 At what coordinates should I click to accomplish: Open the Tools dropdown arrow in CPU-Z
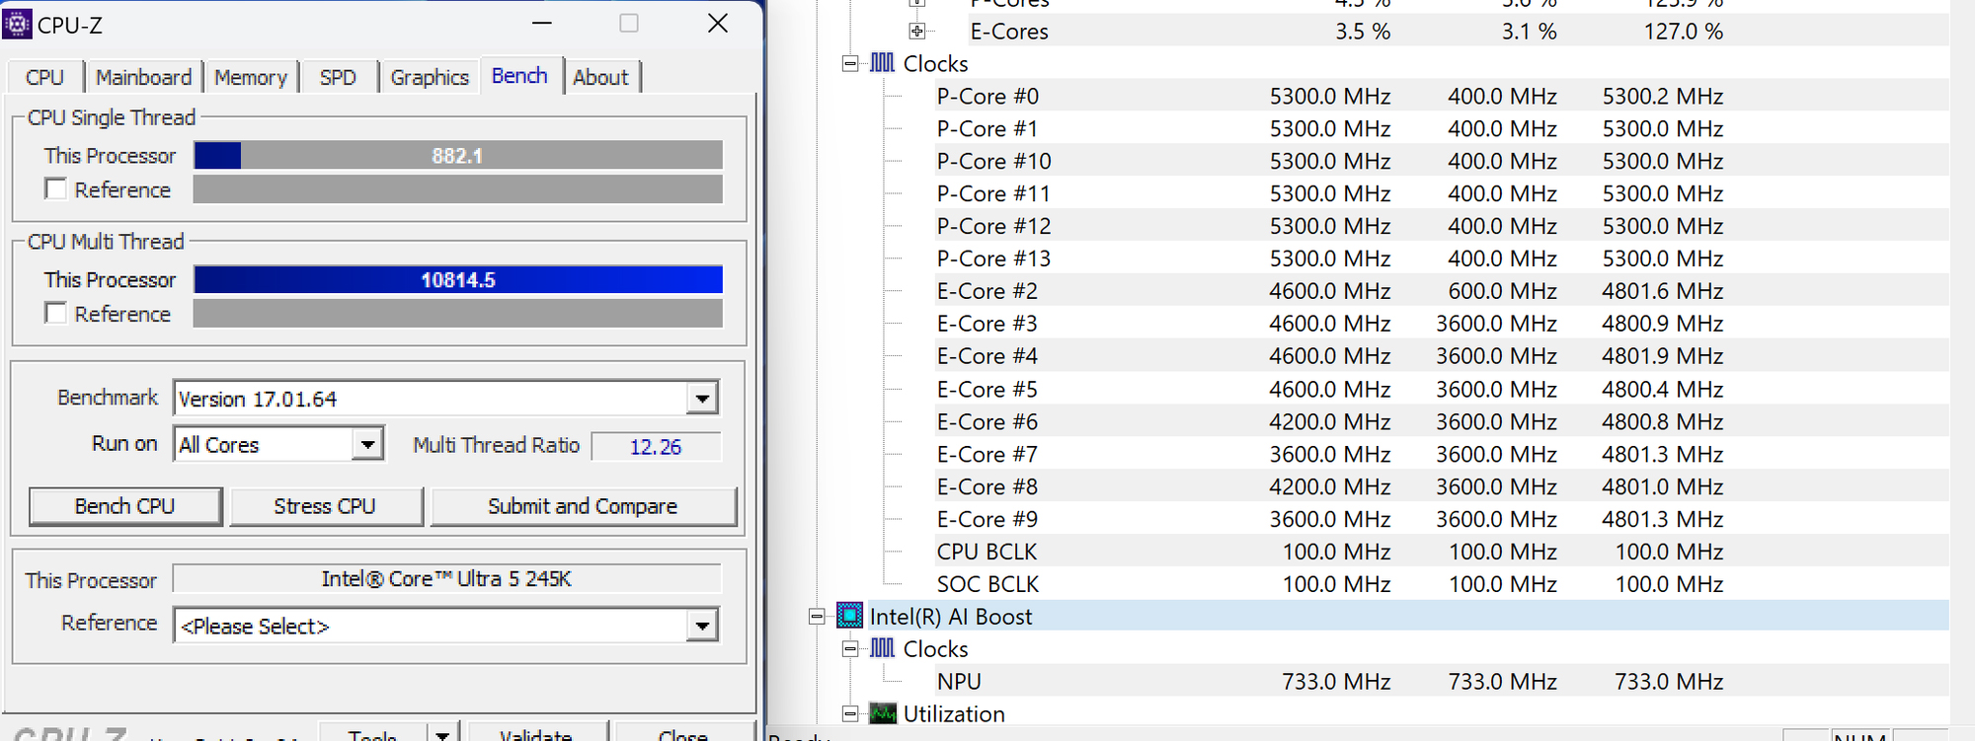[442, 735]
